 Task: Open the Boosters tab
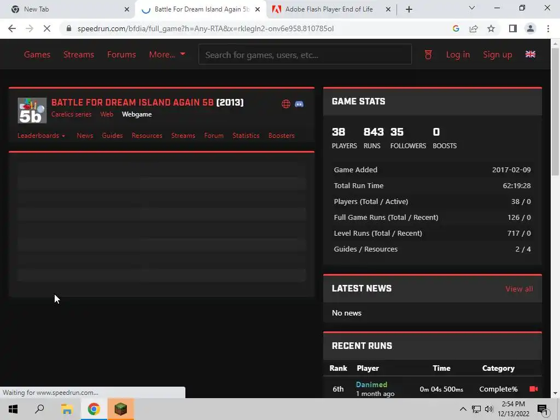click(282, 136)
